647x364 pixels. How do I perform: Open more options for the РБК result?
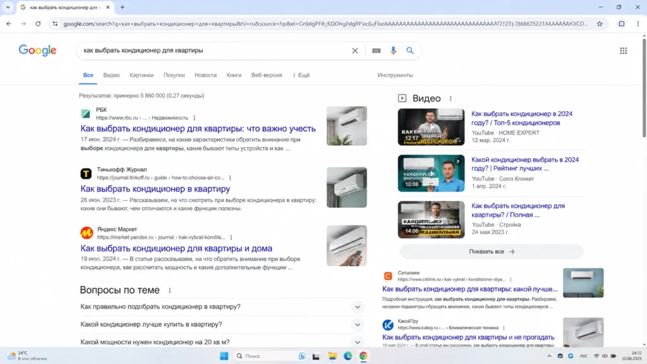[x=195, y=118]
